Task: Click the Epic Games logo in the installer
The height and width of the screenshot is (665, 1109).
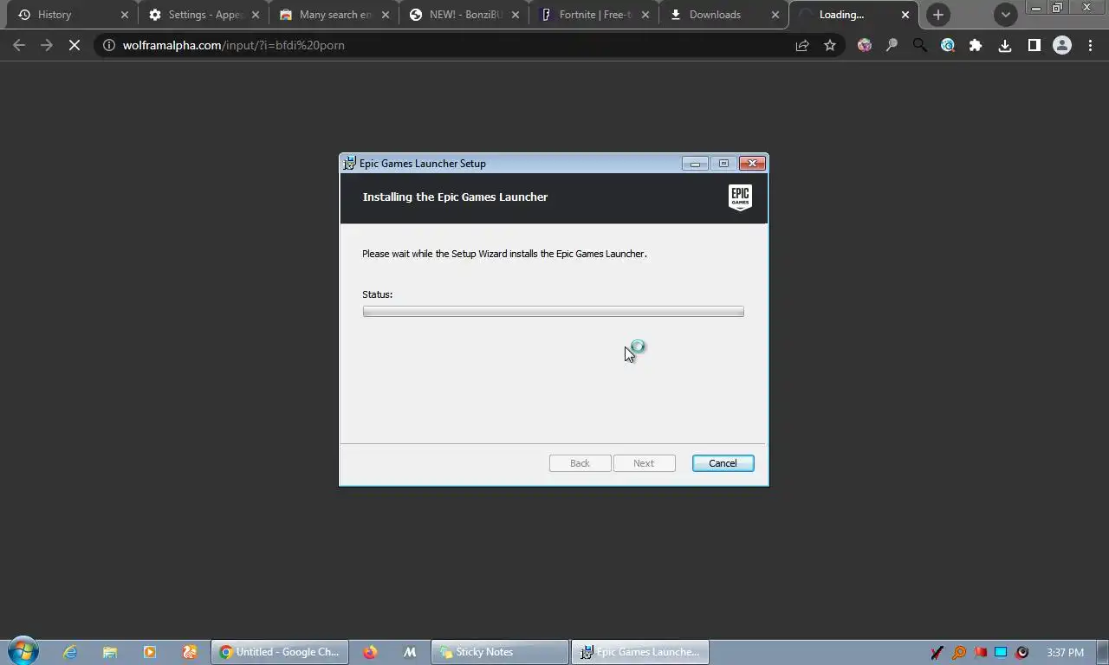Action: (740, 197)
